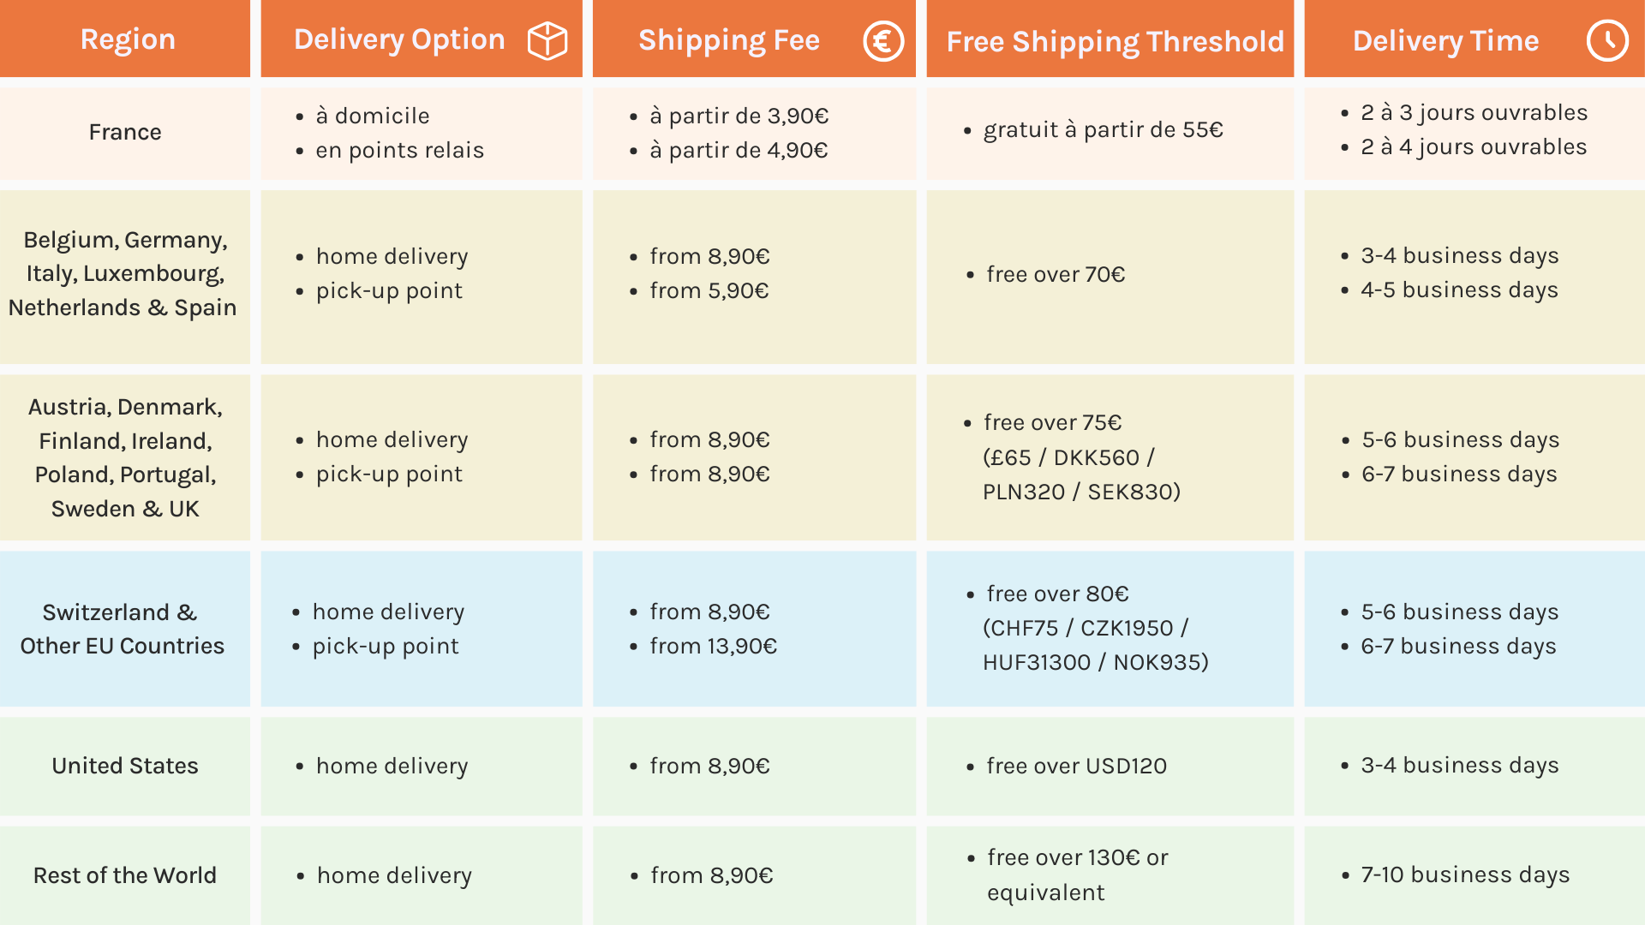Click 'gratuit à partir de 55€' text

[1103, 129]
